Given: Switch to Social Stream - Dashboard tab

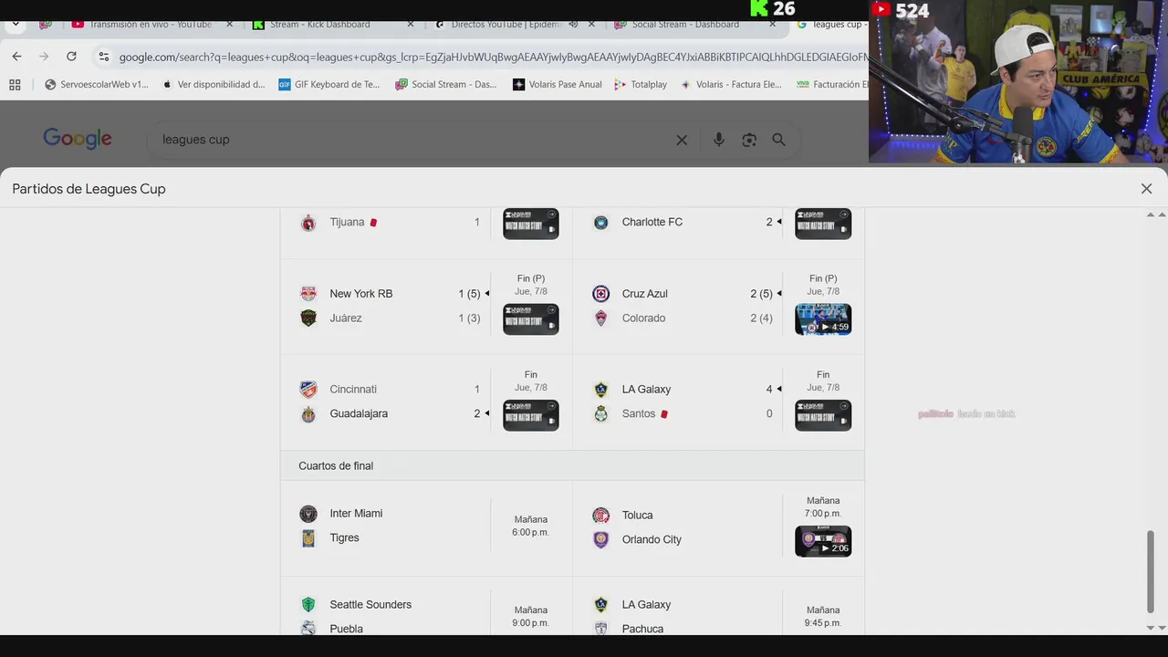Looking at the screenshot, I should [x=684, y=25].
